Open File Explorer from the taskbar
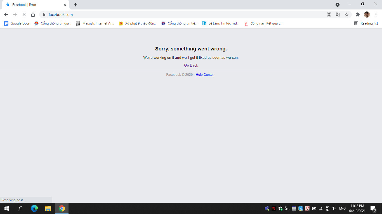The image size is (382, 214). pyautogui.click(x=48, y=208)
